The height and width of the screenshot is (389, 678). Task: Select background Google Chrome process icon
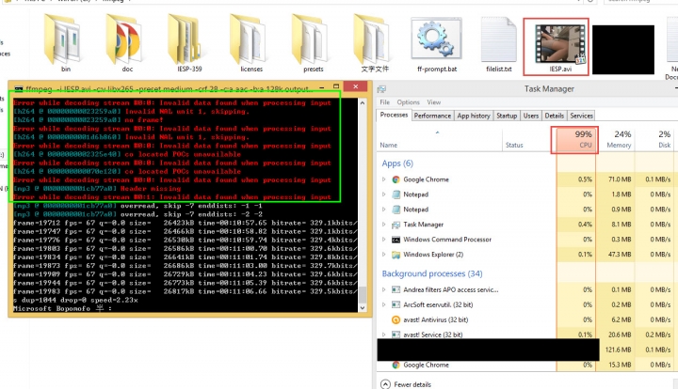click(x=395, y=365)
